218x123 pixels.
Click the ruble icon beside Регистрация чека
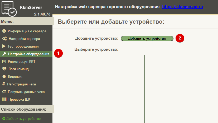coord(4,84)
